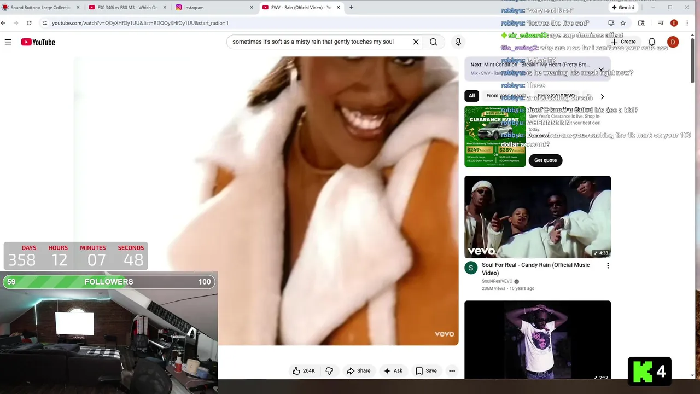Screen dimensions: 700x394
Task: Go forward in the browser
Action: pyautogui.click(x=15, y=23)
